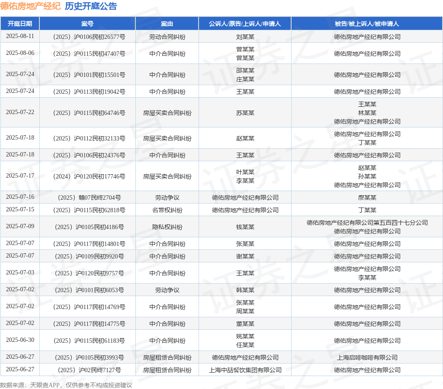Click date cell 2025-07-17
The width and height of the screenshot is (443, 389).
click(x=20, y=175)
